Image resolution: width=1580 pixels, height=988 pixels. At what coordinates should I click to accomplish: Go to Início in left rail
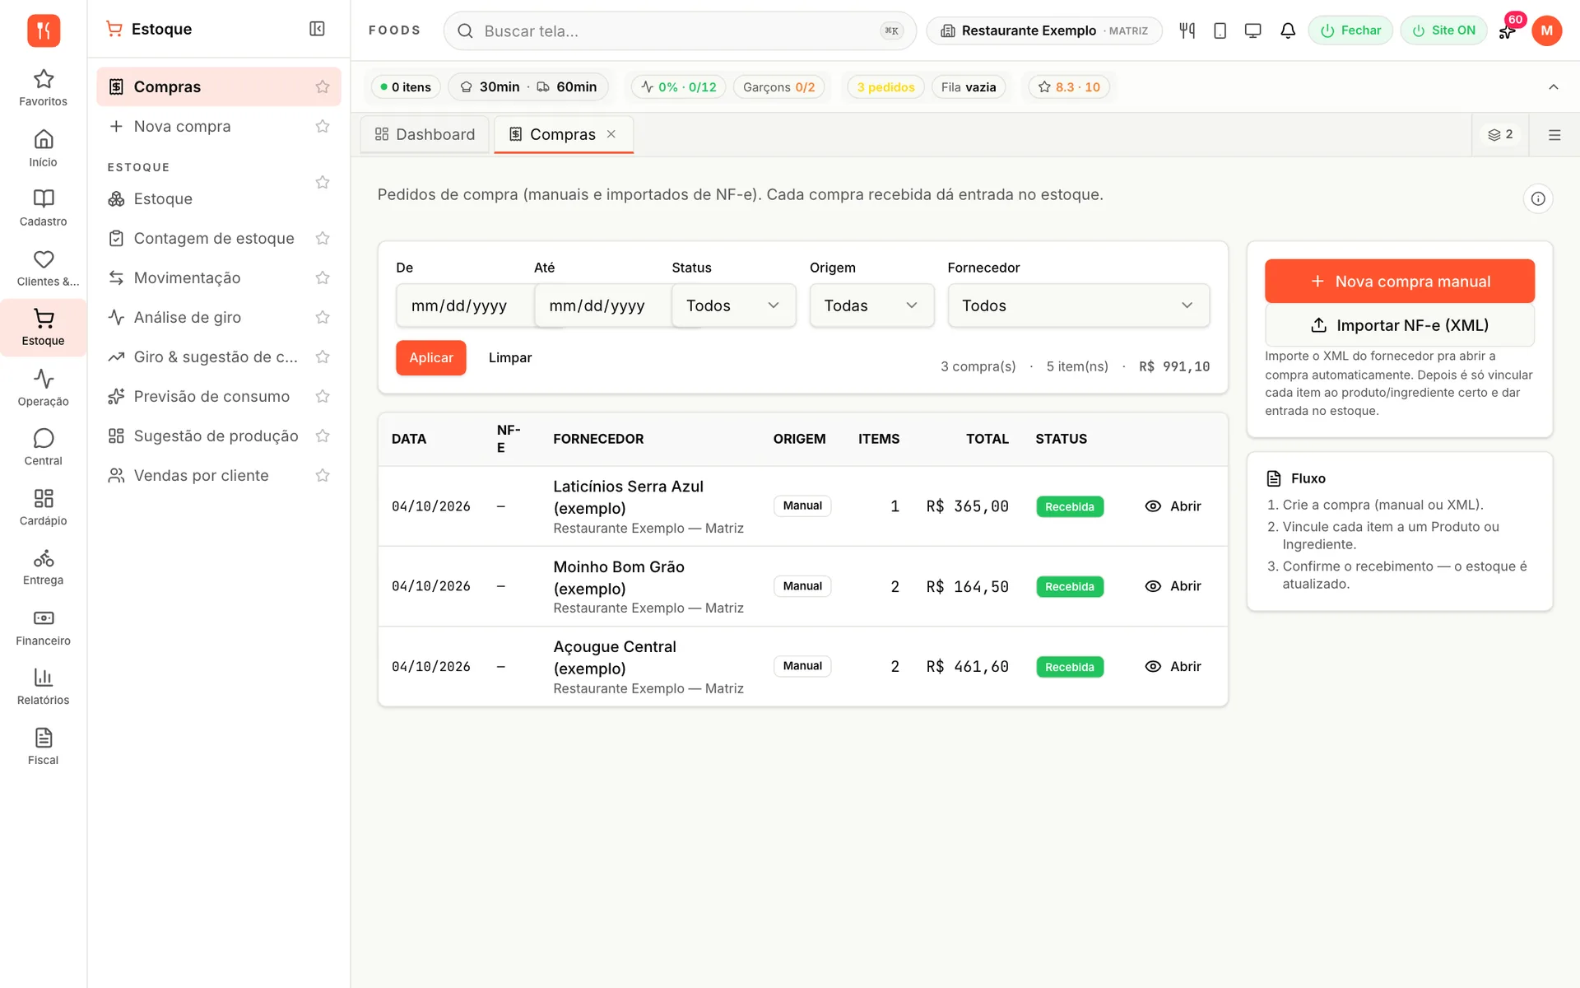(43, 148)
